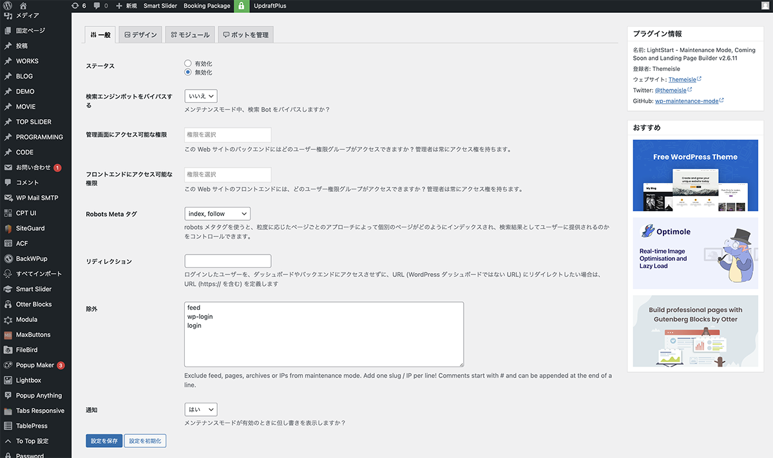The height and width of the screenshot is (458, 773).
Task: Open the site home icon in admin bar
Action: (x=23, y=6)
